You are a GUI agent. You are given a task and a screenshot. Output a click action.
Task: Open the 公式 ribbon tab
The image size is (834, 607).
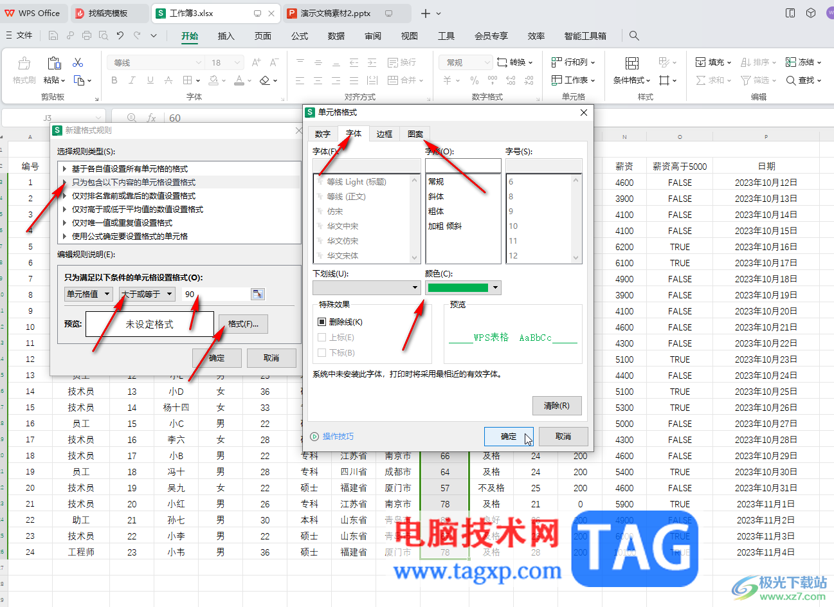(300, 36)
